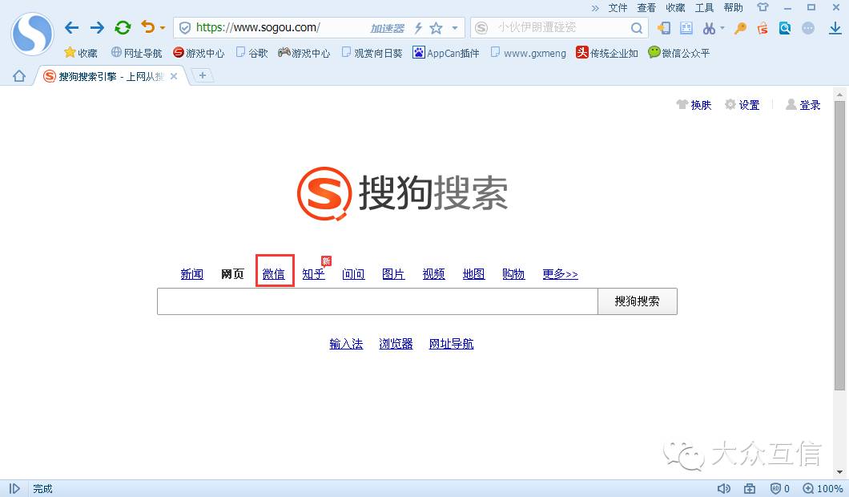Image resolution: width=849 pixels, height=497 pixels.
Task: Open the 设置 settings link
Action: pos(742,104)
